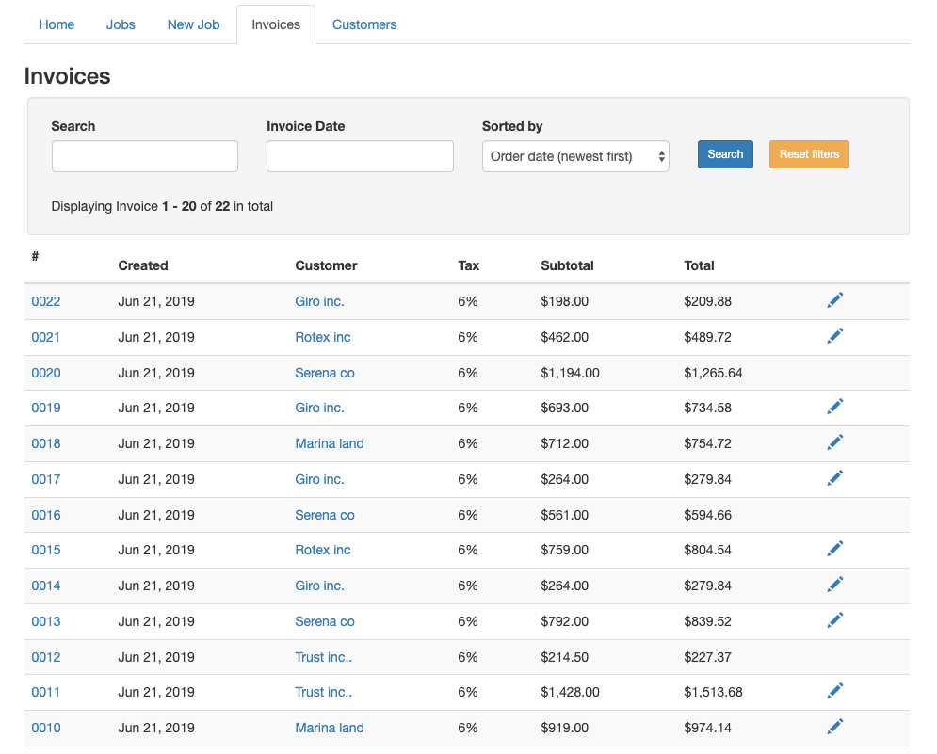The height and width of the screenshot is (754, 937).
Task: Edit invoice 0017 with pencil icon
Action: click(x=834, y=478)
